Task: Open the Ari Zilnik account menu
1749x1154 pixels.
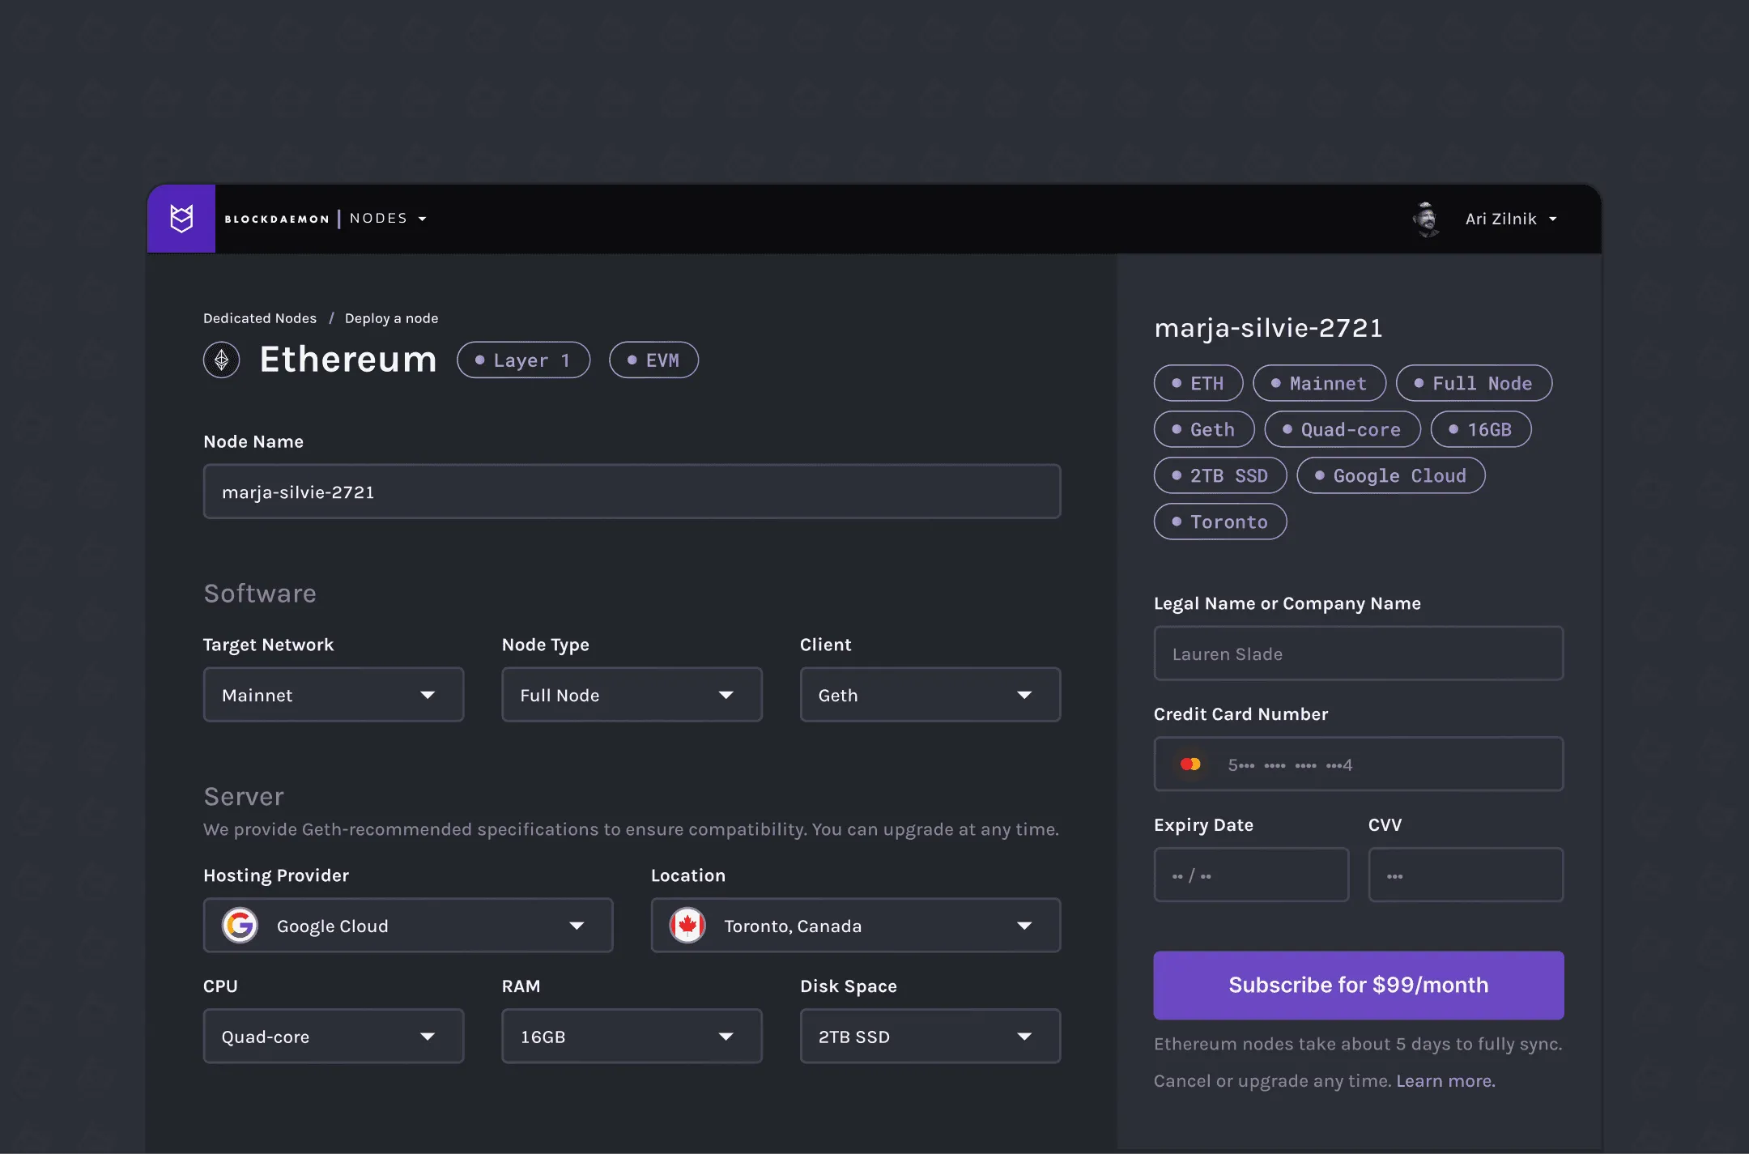Action: (x=1511, y=218)
